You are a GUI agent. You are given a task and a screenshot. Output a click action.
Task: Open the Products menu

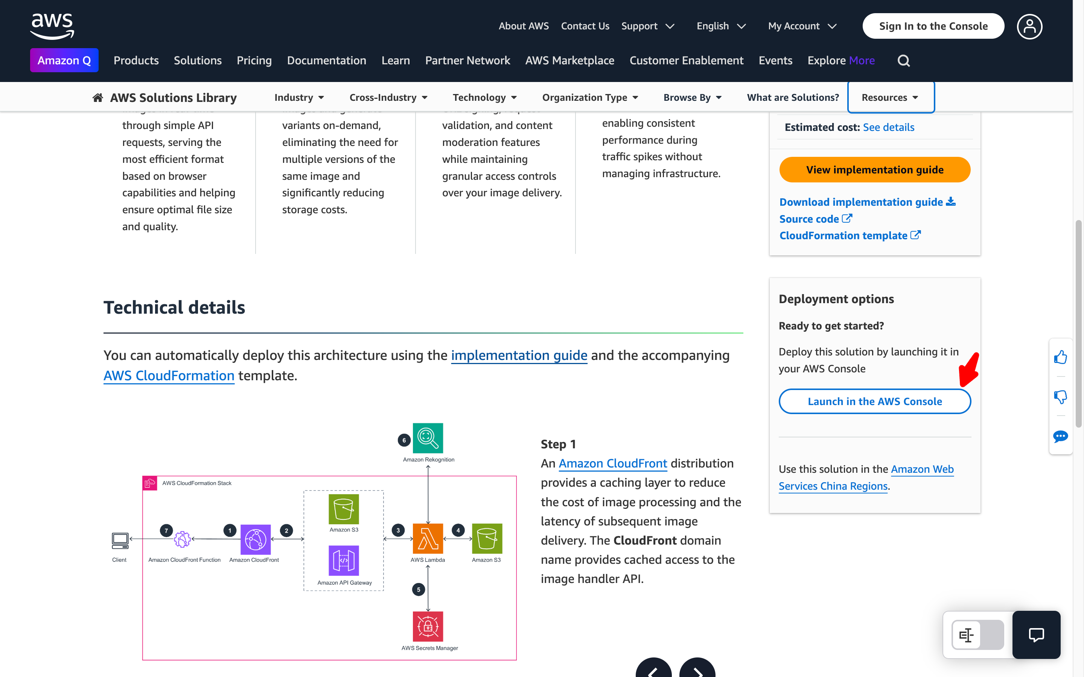pyautogui.click(x=136, y=61)
